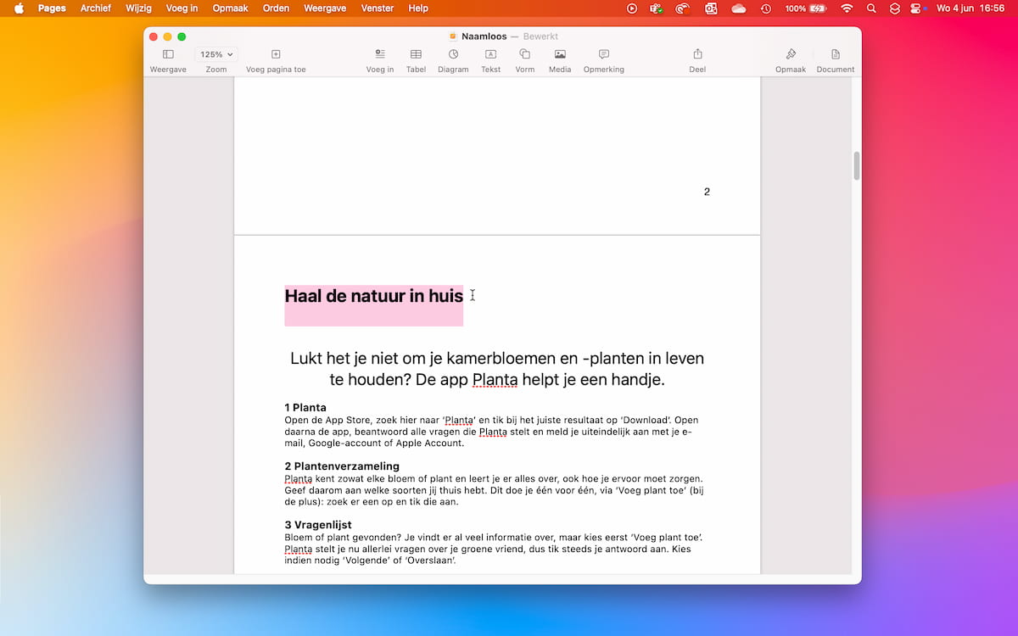
Task: Click the Media toolbar icon
Action: point(560,54)
